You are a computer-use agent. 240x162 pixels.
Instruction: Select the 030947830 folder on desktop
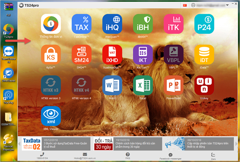tap(9, 119)
